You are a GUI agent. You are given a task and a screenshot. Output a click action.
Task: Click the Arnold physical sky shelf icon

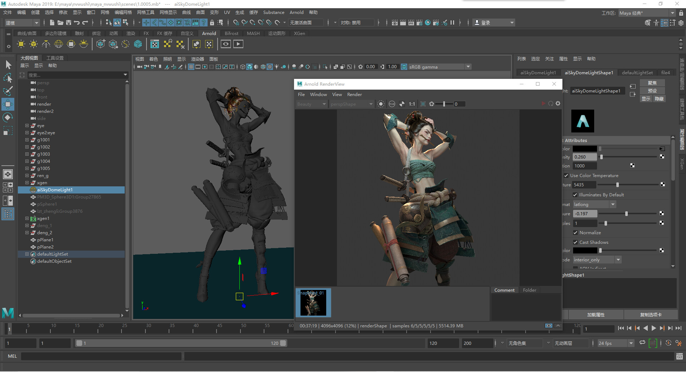[x=84, y=44]
